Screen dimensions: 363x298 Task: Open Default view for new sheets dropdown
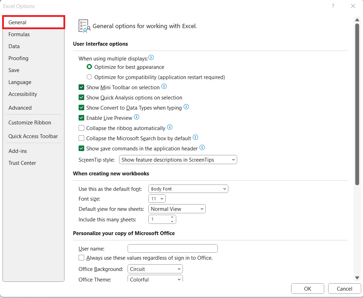tap(177, 209)
